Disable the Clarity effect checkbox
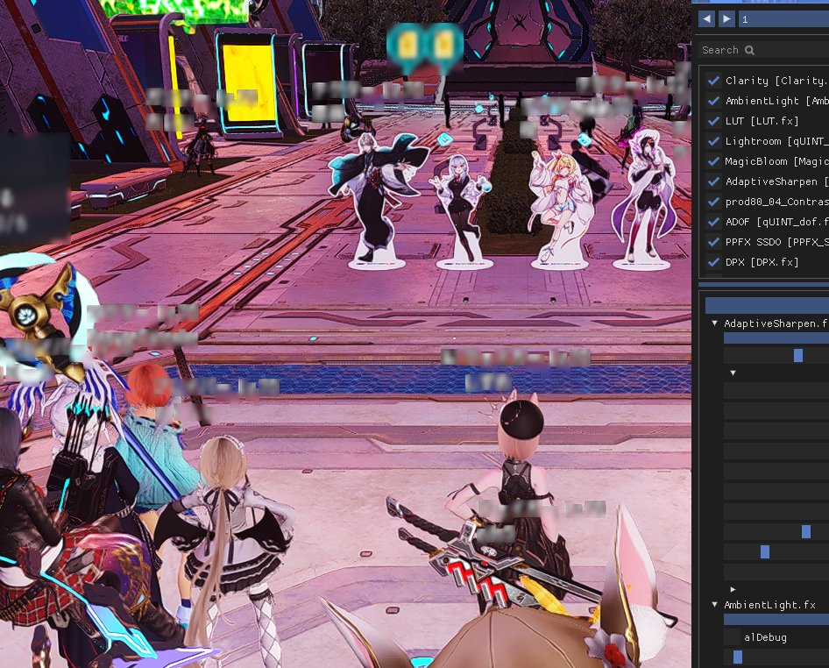 click(713, 81)
